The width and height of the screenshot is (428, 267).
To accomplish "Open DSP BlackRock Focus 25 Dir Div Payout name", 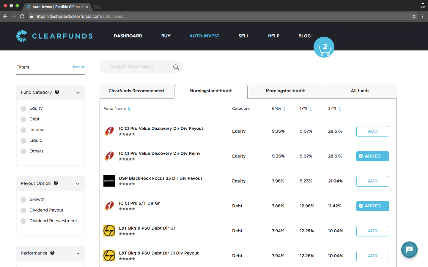I will click(160, 178).
